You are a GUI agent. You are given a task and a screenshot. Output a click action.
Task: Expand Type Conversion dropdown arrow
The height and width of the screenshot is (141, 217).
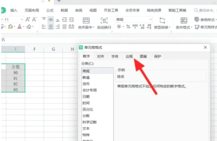pos(170,27)
